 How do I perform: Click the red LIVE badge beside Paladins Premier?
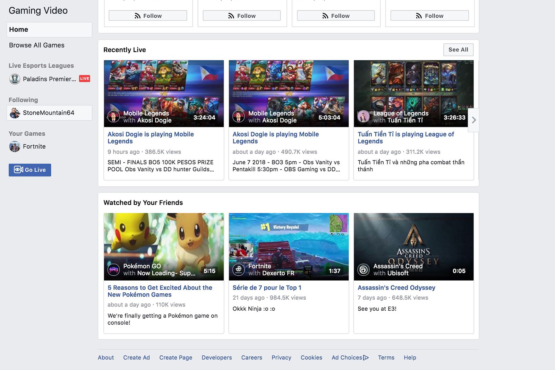84,79
